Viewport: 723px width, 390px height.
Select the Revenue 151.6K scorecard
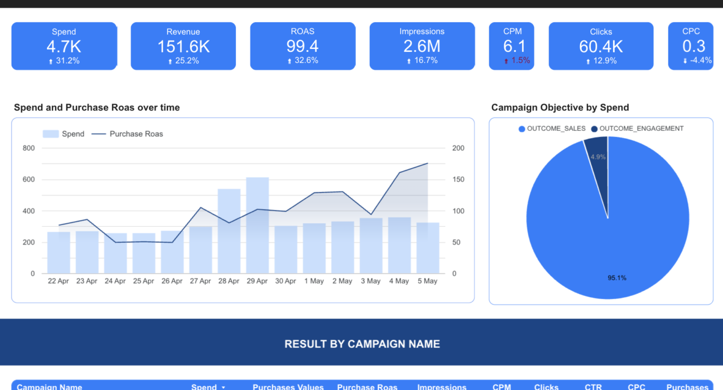[x=183, y=46]
